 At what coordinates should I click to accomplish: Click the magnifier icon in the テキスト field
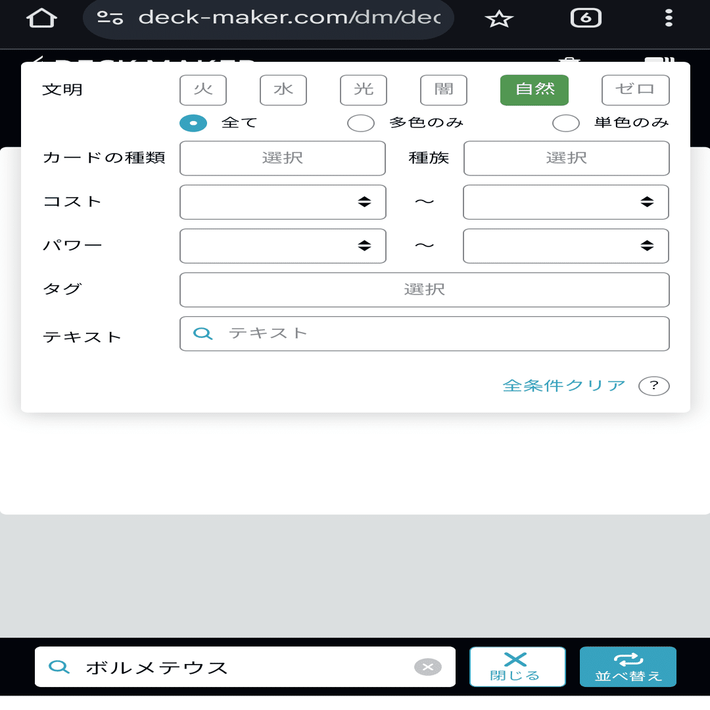pyautogui.click(x=203, y=333)
